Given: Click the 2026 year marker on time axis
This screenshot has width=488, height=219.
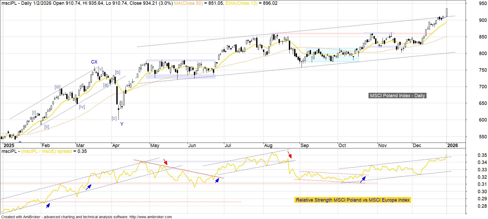Looking at the screenshot, I should (453, 145).
